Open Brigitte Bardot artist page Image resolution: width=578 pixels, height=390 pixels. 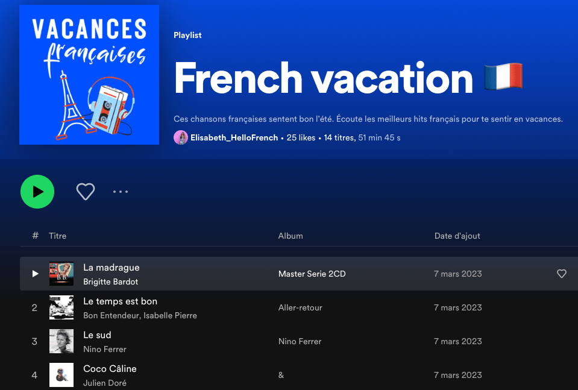(111, 281)
